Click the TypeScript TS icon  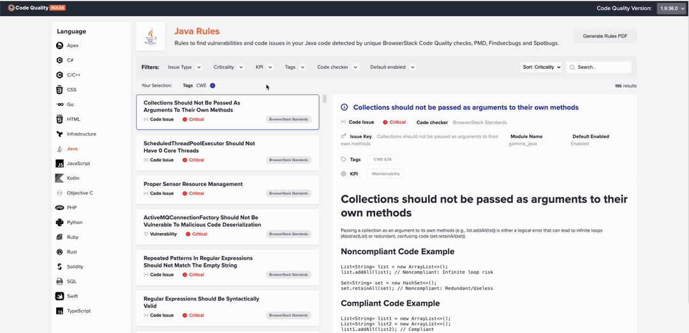(x=59, y=311)
